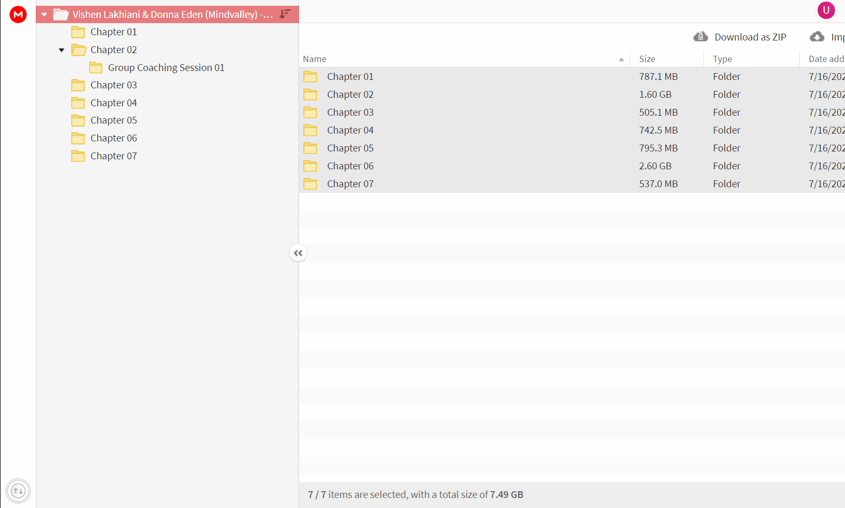
Task: Click the Download as ZIP cloud icon
Action: pos(701,36)
